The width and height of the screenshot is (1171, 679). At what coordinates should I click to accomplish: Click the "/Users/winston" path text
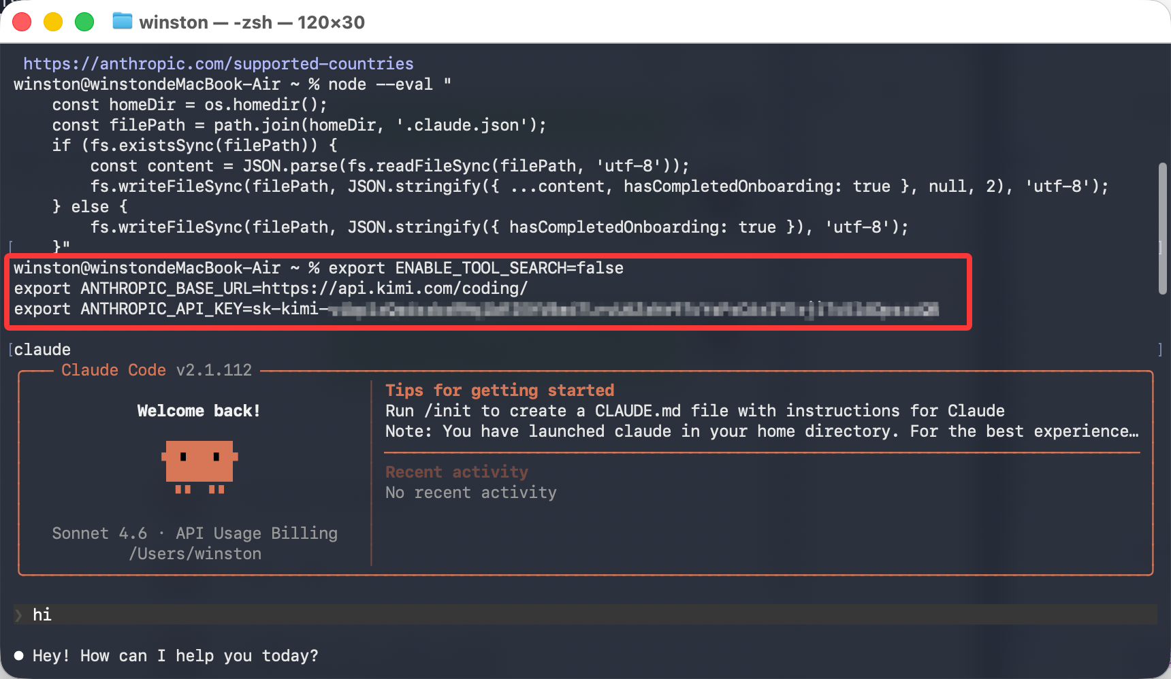[x=195, y=554]
